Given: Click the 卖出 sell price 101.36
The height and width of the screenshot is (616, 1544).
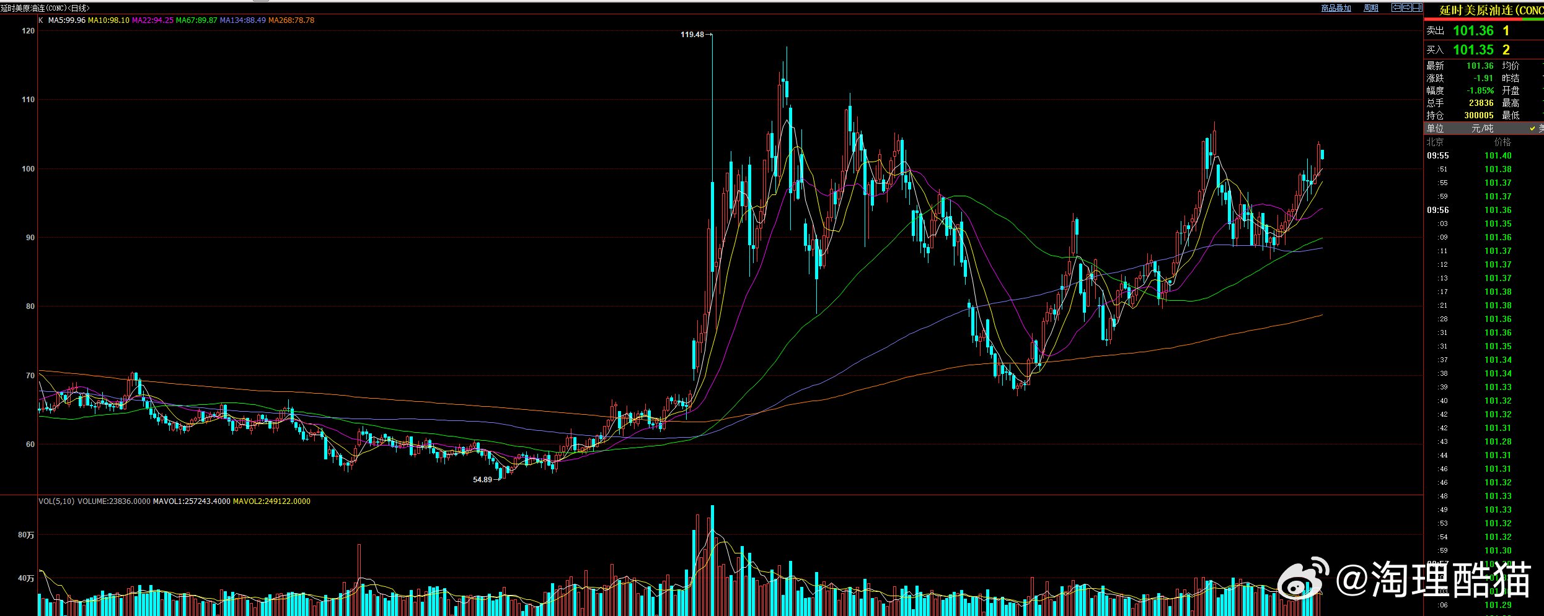Looking at the screenshot, I should click(x=1473, y=30).
